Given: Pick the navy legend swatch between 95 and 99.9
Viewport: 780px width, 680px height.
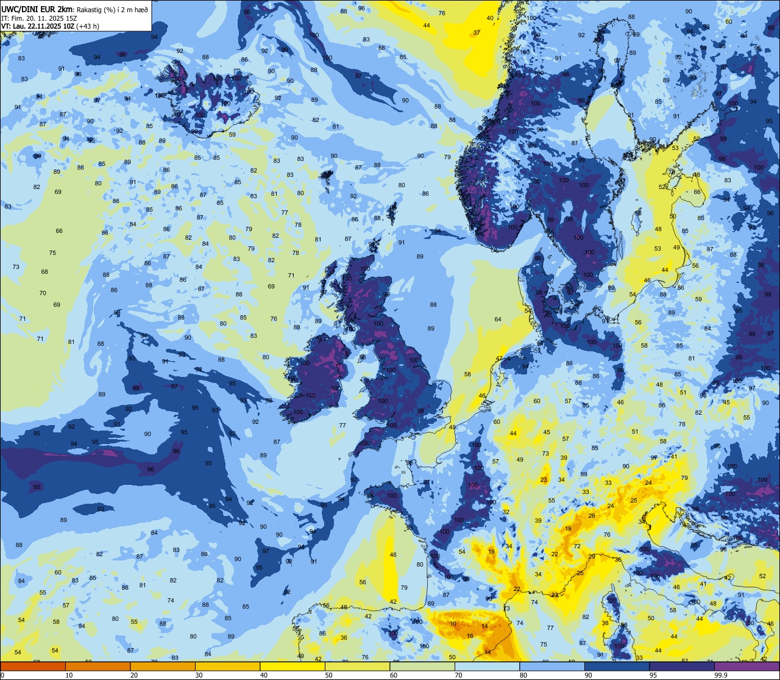Looking at the screenshot, I should (682, 666).
